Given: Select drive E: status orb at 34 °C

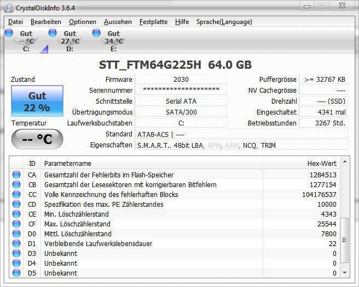Looking at the screenshot, I should coord(96,33).
